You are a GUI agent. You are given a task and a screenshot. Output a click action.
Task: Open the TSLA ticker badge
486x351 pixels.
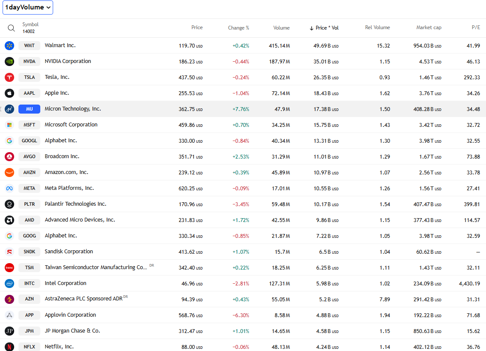pos(30,77)
